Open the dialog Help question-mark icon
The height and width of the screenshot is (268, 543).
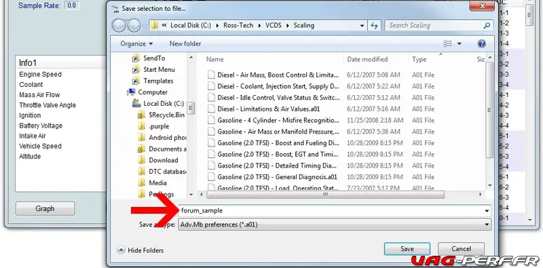point(481,43)
